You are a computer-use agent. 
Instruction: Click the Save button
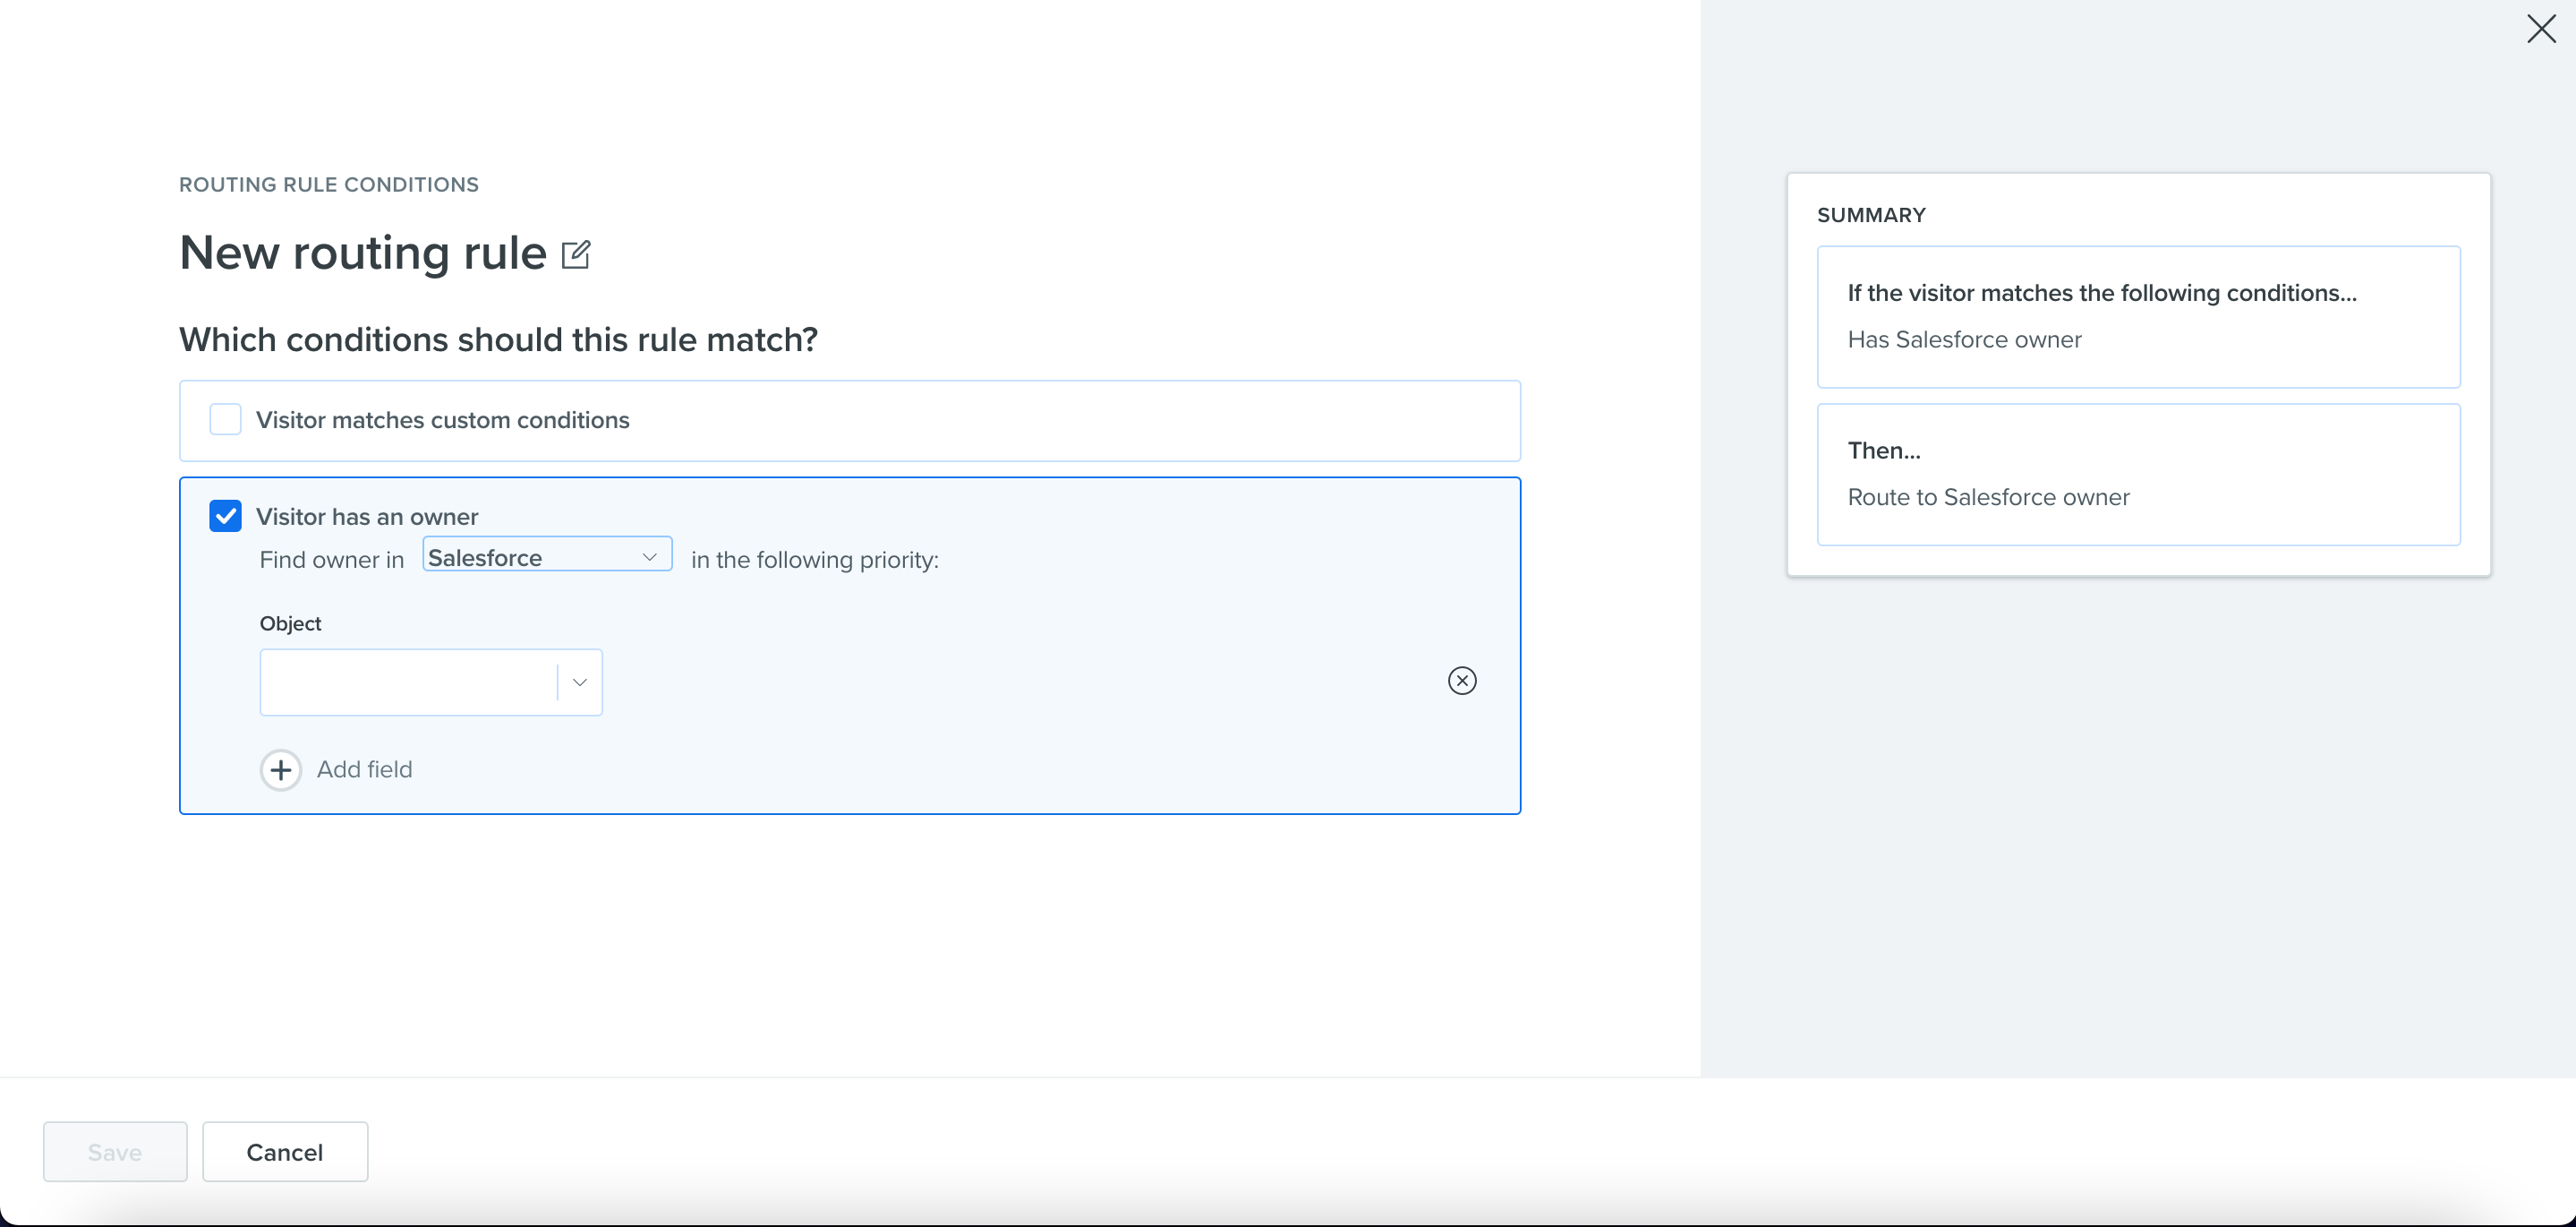pyautogui.click(x=115, y=1152)
